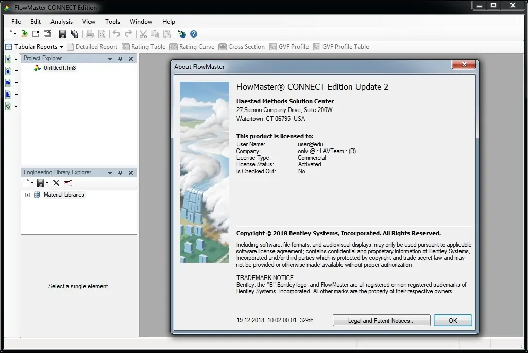Image resolution: width=528 pixels, height=353 pixels.
Task: Open the File menu
Action: pyautogui.click(x=16, y=22)
